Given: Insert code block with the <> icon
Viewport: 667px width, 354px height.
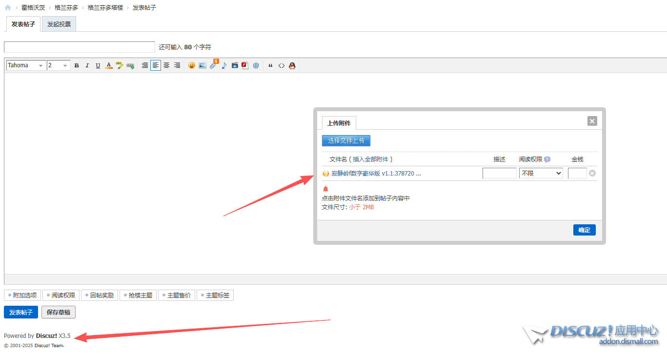Looking at the screenshot, I should (x=282, y=65).
